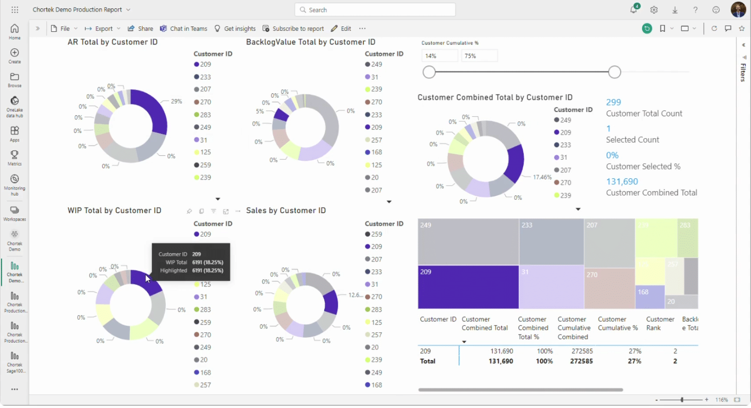This screenshot has height=408, width=751.
Task: Open Apps in the left sidebar
Action: 15,134
